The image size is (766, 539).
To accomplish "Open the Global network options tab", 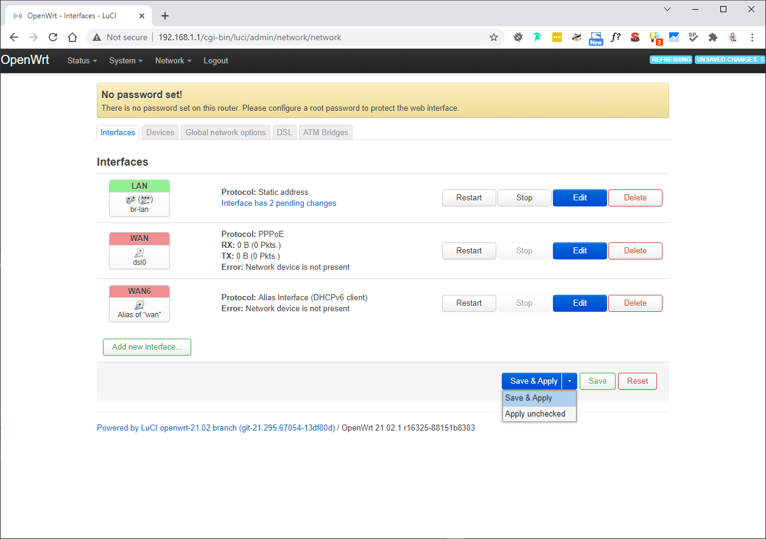I will pos(225,132).
